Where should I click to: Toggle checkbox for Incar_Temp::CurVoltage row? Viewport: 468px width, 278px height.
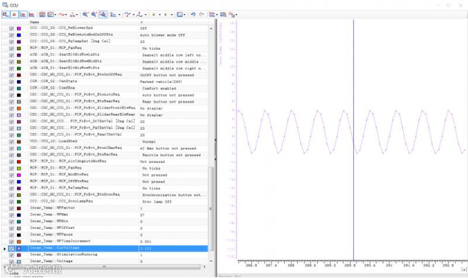click(12, 248)
